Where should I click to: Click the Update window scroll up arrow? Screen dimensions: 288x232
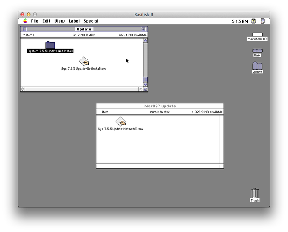click(x=146, y=41)
